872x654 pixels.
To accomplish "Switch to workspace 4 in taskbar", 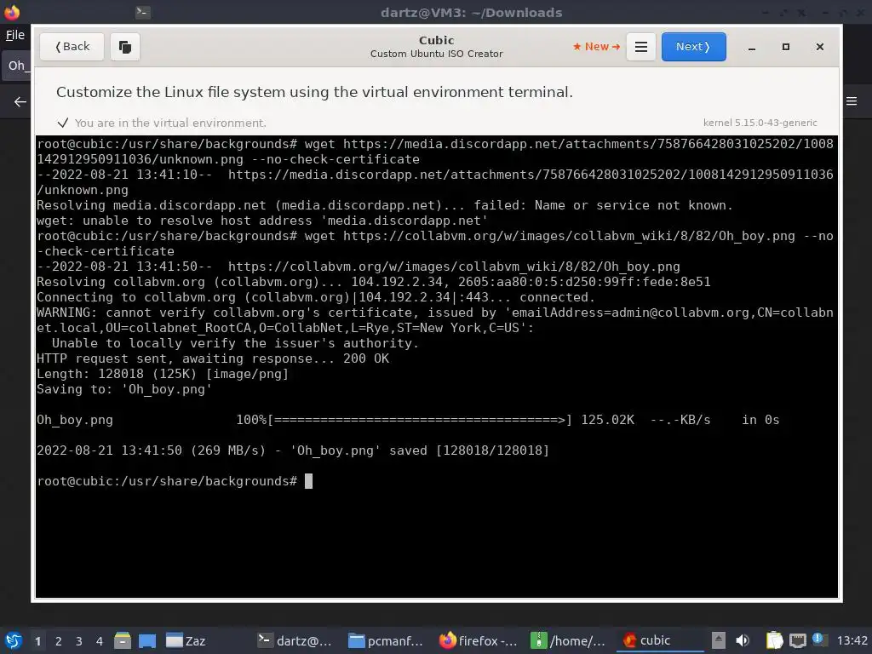I will (x=100, y=641).
